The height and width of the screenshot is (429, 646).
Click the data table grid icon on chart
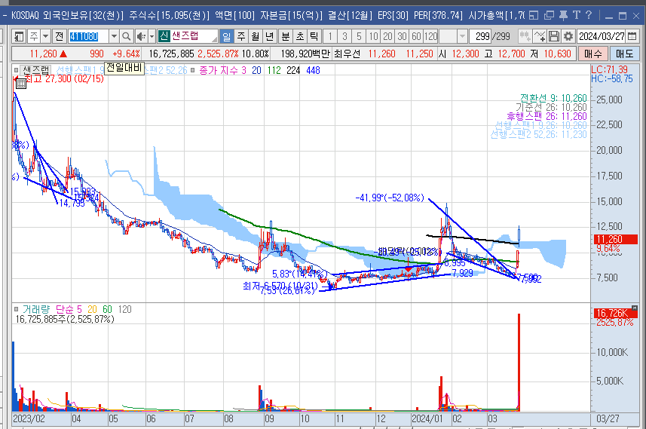point(20,84)
